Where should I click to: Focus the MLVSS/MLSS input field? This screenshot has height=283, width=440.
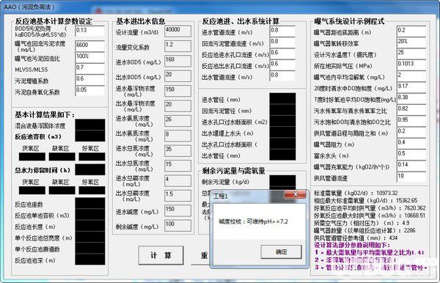(x=89, y=68)
